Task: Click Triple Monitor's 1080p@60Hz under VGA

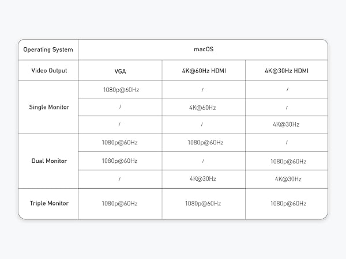Action: (120, 203)
